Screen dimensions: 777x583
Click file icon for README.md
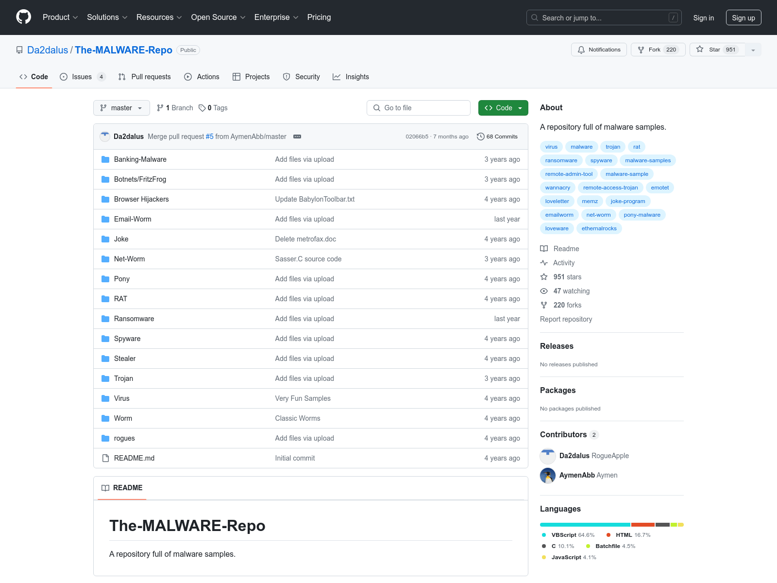pos(105,458)
